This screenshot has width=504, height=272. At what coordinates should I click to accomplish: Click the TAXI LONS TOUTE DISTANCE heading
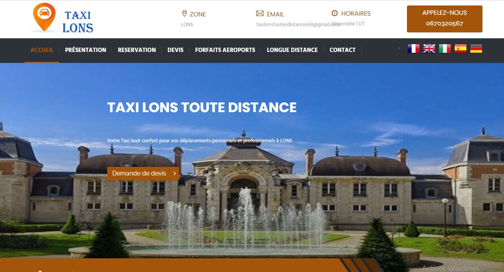pyautogui.click(x=202, y=107)
